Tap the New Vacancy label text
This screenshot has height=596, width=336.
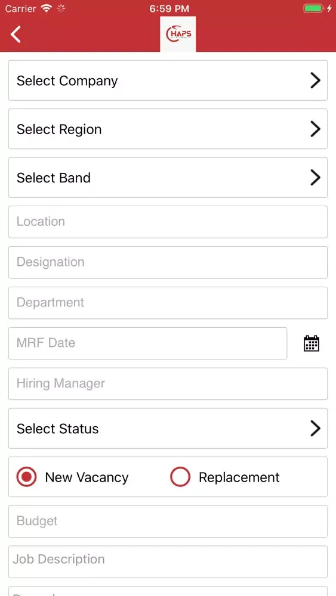[x=87, y=477]
